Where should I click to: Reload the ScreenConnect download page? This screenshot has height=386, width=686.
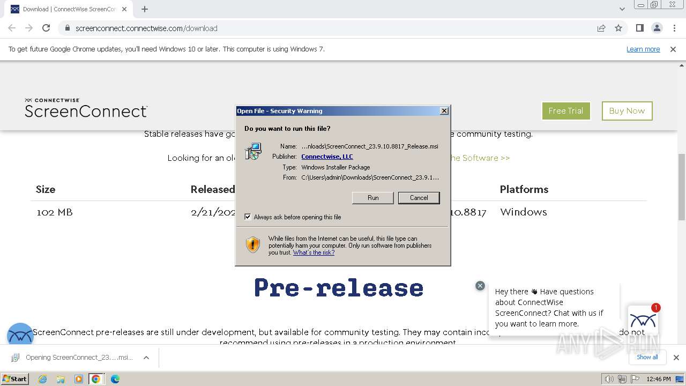pyautogui.click(x=46, y=28)
